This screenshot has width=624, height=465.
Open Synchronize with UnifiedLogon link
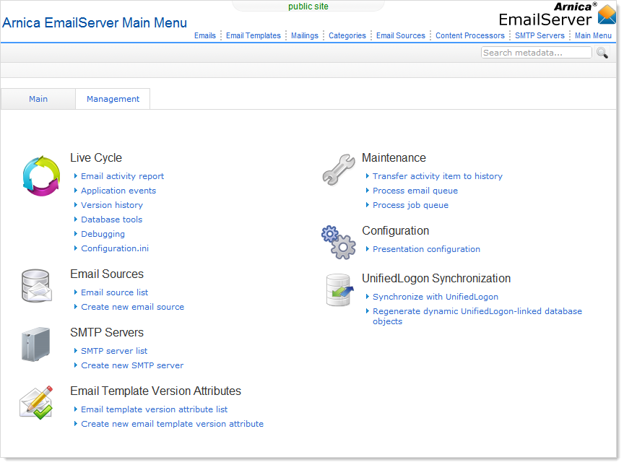coord(435,297)
